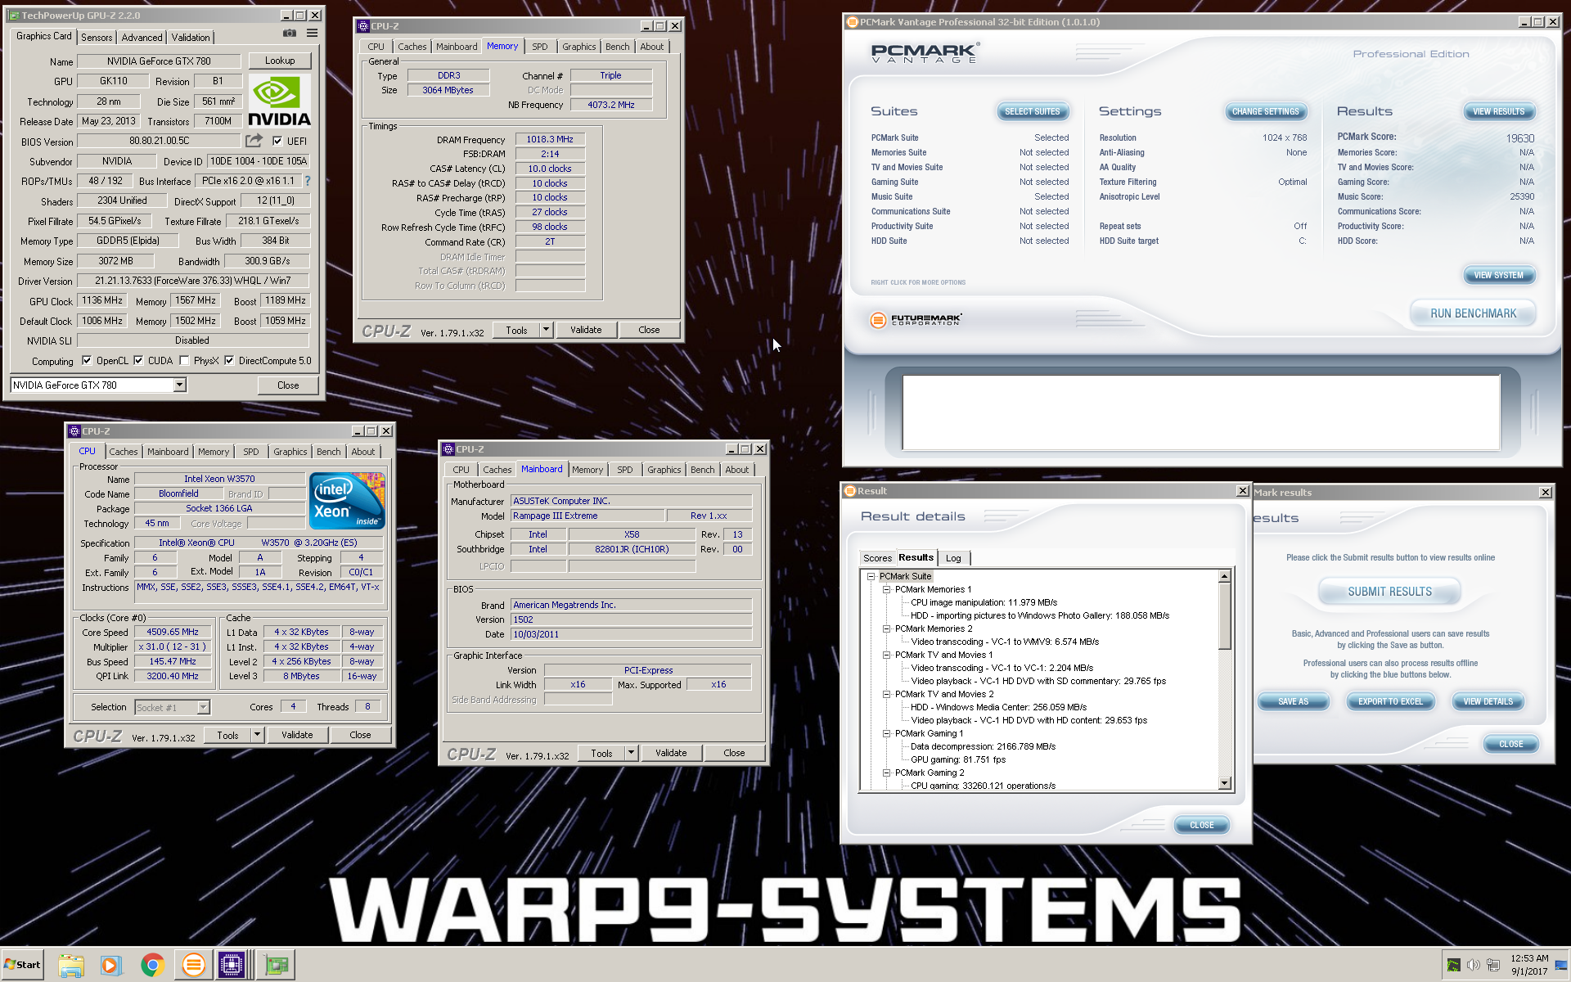Open the GPU-Z hamburger menu icon

pos(312,34)
